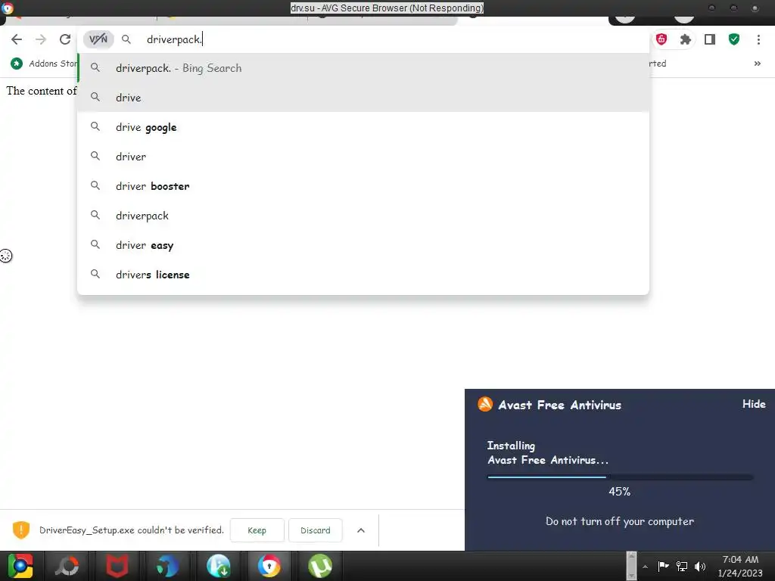This screenshot has height=581, width=775.
Task: Open uTorrent from the taskbar
Action: (320, 566)
